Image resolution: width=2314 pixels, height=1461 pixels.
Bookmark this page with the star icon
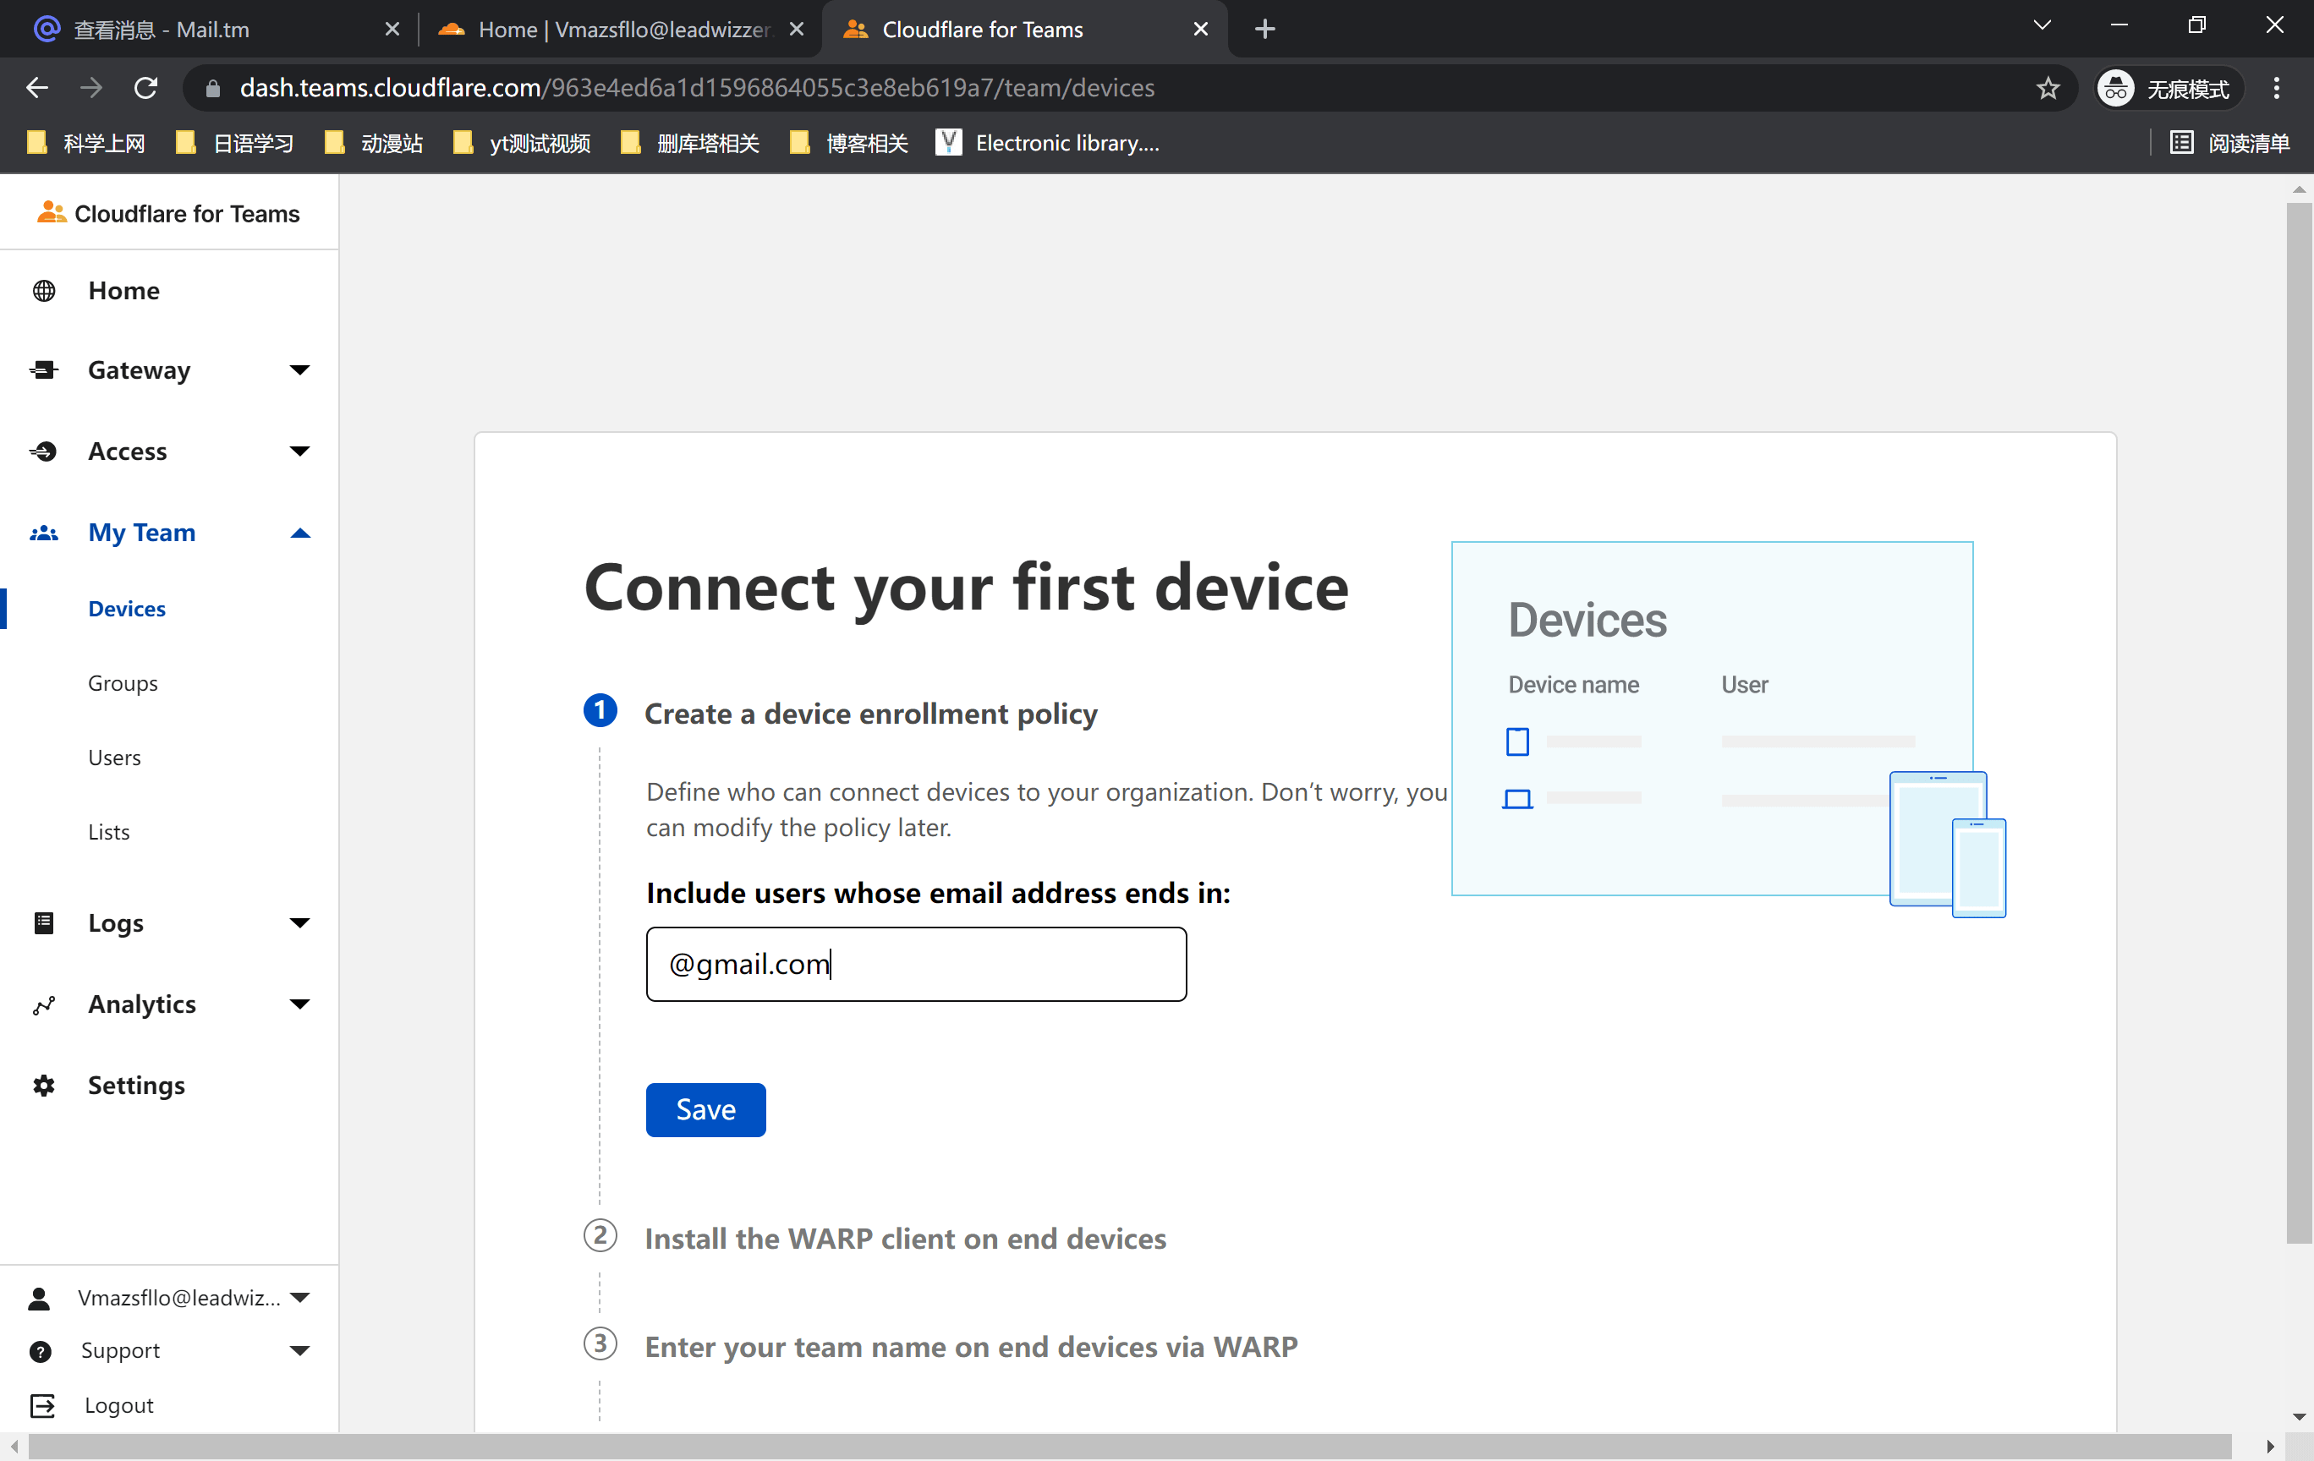click(2047, 89)
